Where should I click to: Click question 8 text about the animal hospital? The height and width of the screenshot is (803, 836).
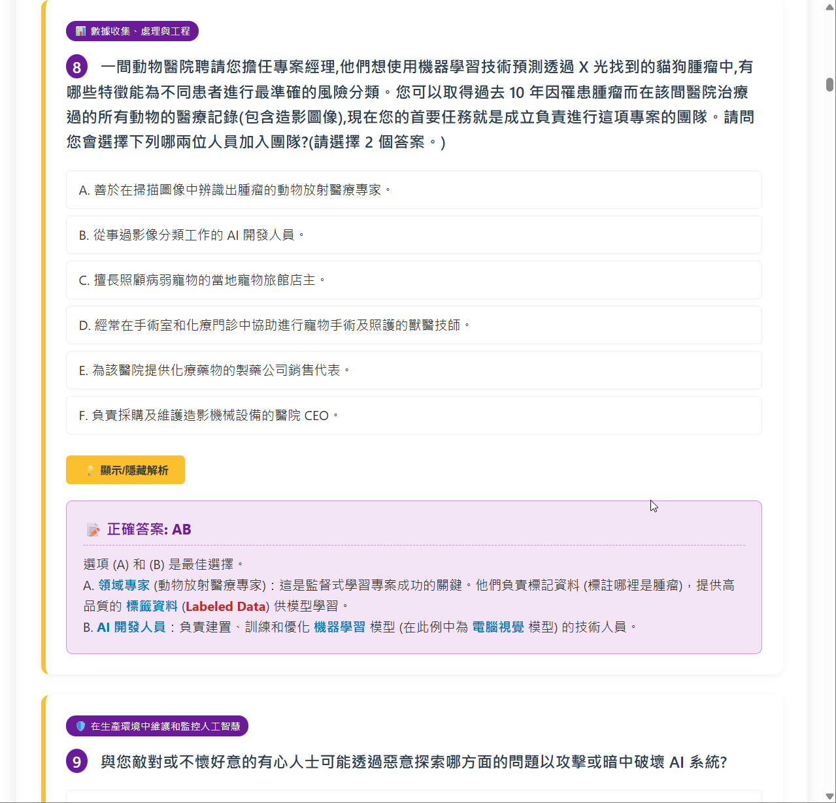pos(410,104)
